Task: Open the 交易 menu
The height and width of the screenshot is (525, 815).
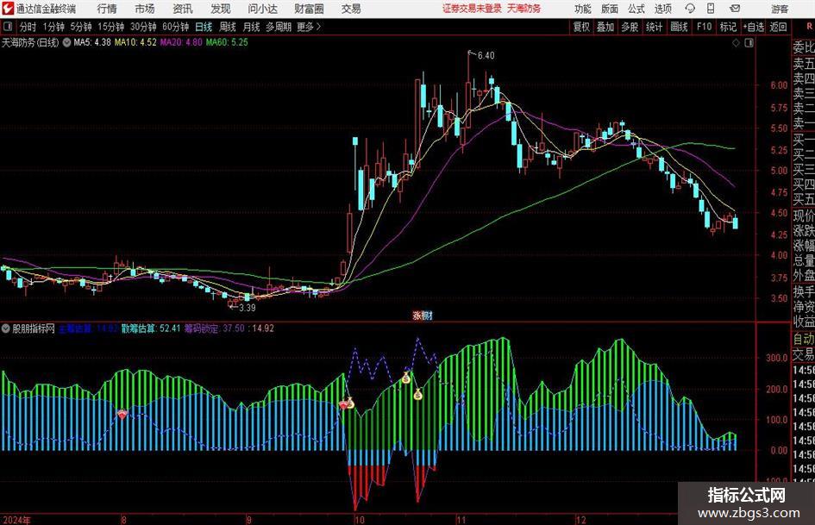Action: (351, 9)
